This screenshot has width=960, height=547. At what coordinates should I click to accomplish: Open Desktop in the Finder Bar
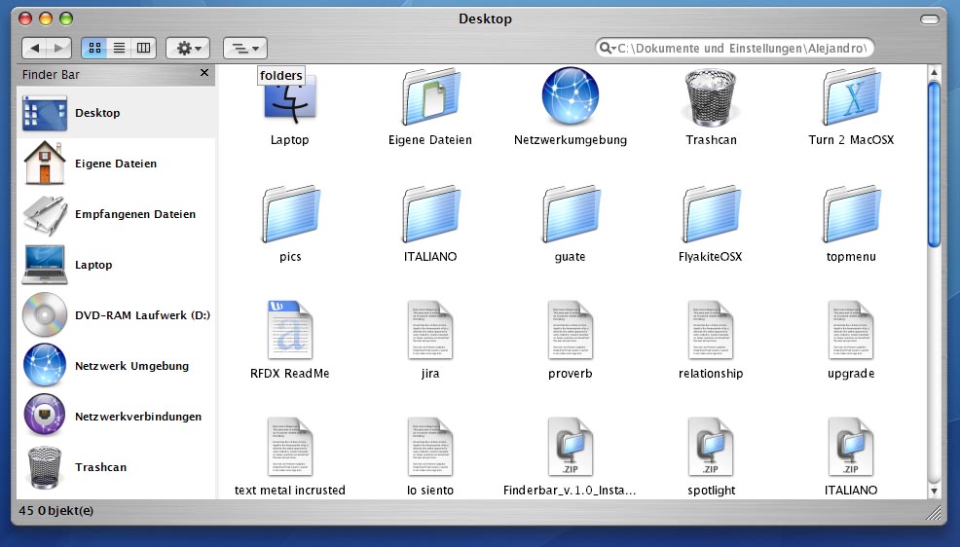point(116,113)
